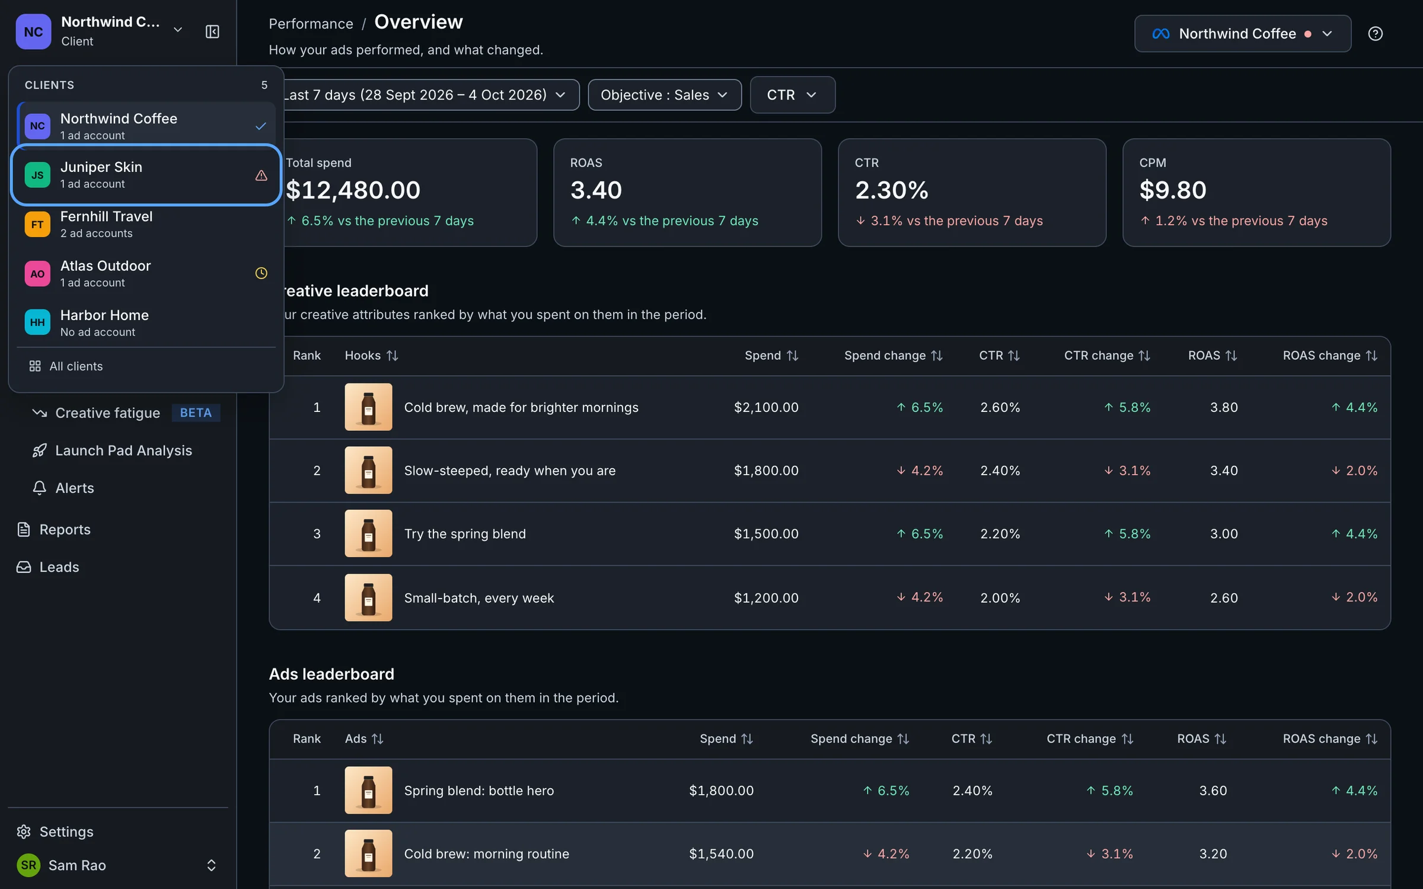
Task: Click the Leads inbox icon
Action: (x=24, y=567)
